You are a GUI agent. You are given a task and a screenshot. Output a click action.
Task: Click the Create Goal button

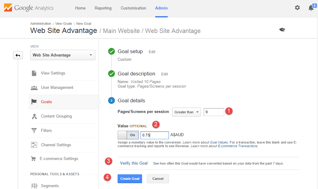tap(130, 179)
